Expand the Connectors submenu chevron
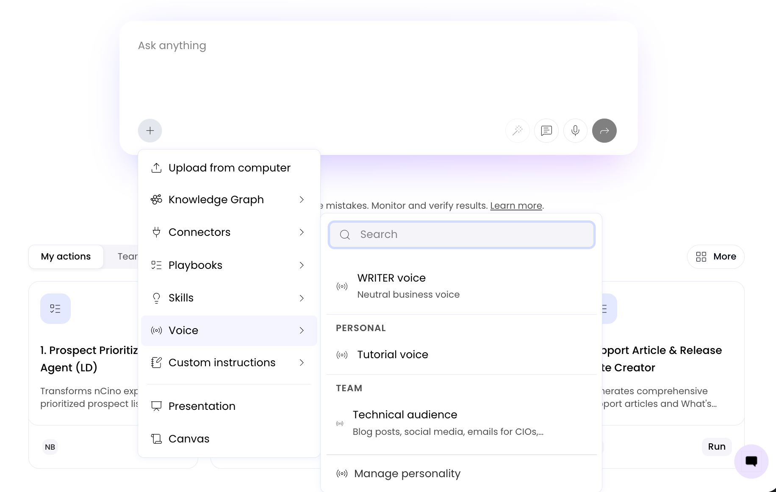The image size is (776, 492). coord(302,232)
